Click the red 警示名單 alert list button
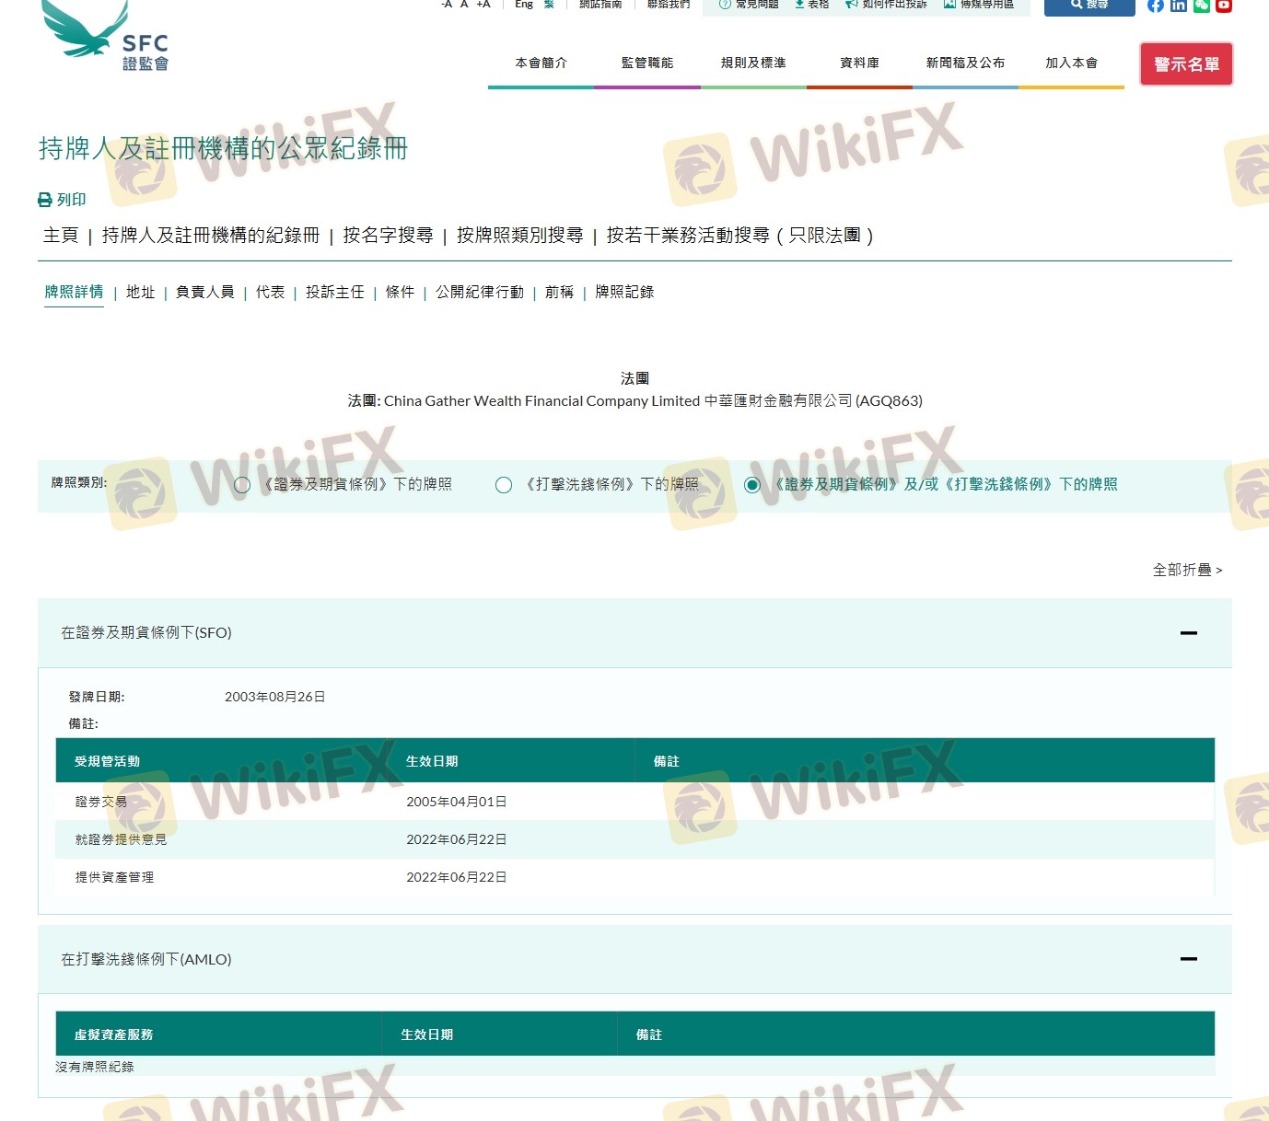The height and width of the screenshot is (1121, 1269). [x=1186, y=64]
